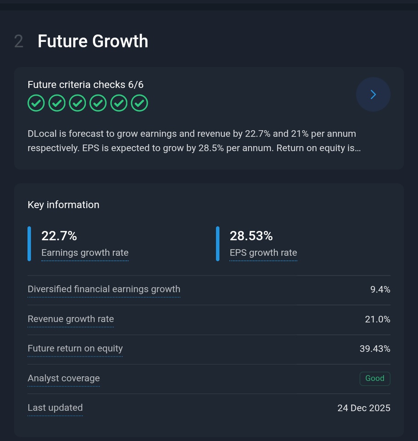The image size is (418, 441).
Task: Select the Future return on equity term
Action: pos(75,349)
